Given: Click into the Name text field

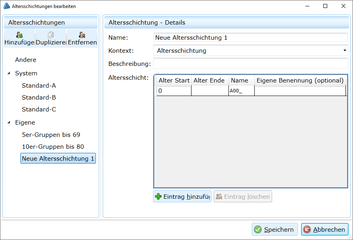Looking at the screenshot, I should click(250, 38).
